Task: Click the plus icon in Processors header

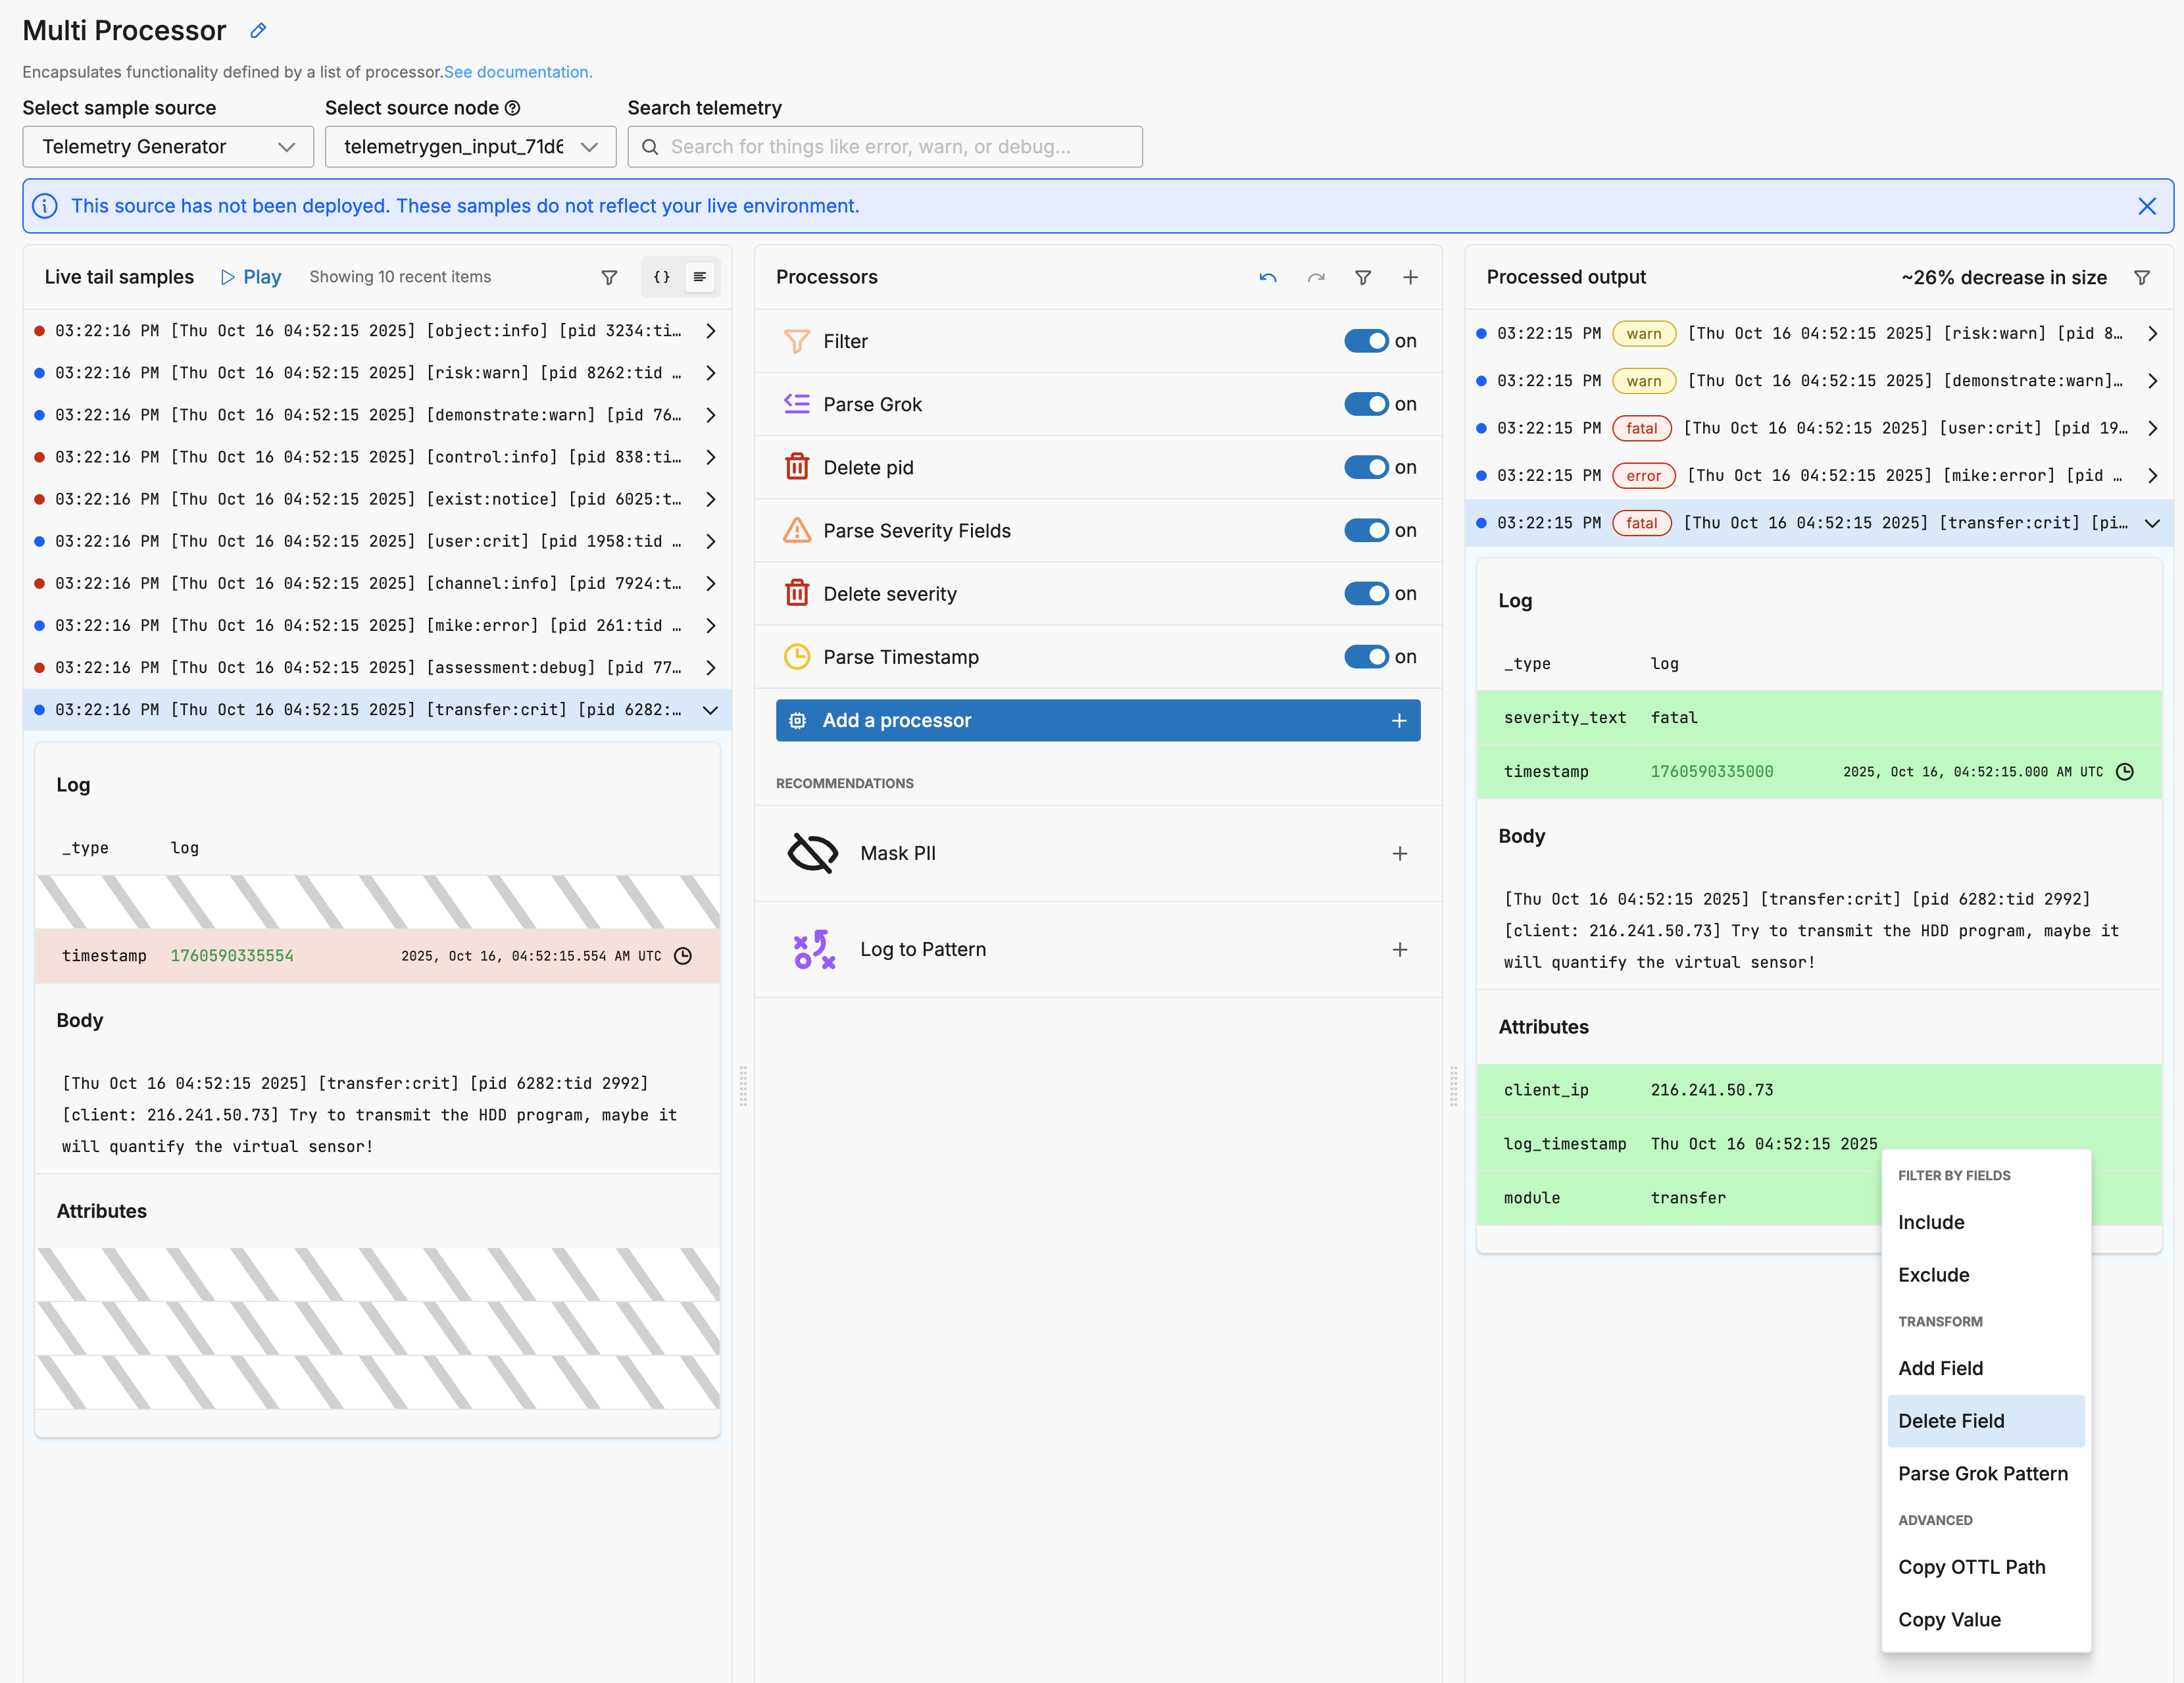Action: (1410, 277)
